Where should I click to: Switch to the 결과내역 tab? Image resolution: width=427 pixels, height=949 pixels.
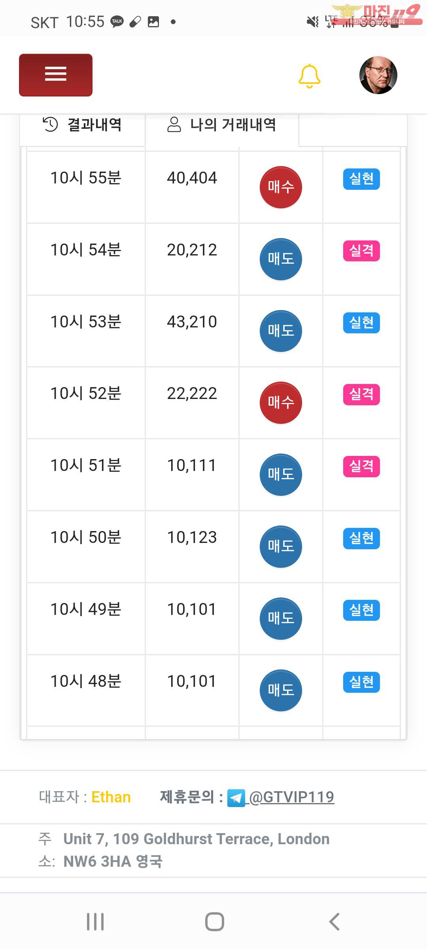[83, 125]
